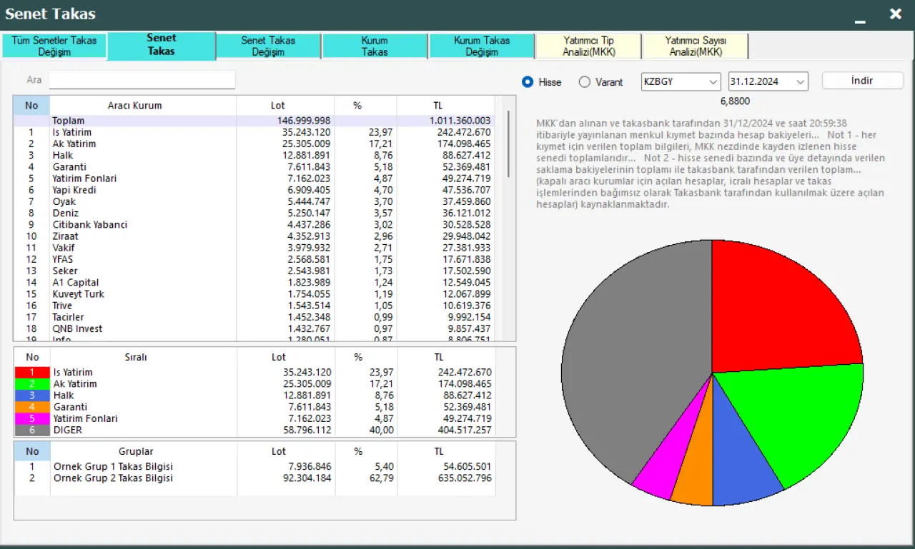
Task: Open Yatırımcı Sayısı Analizi(MKK) tab
Action: pyautogui.click(x=696, y=46)
